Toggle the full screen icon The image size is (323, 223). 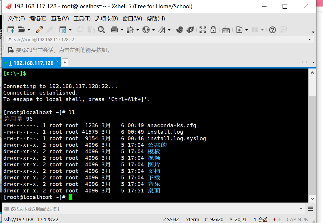point(203,30)
